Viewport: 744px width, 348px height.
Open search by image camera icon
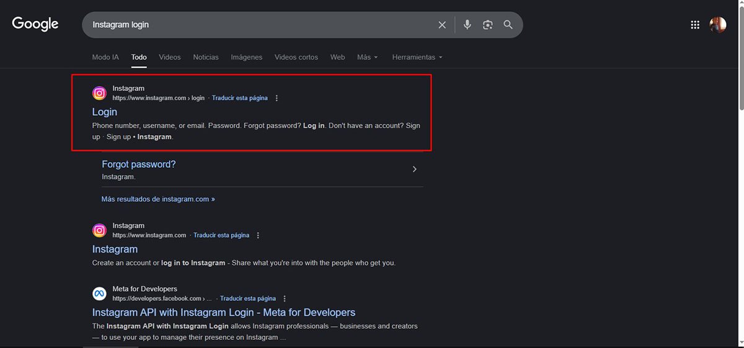click(x=488, y=25)
